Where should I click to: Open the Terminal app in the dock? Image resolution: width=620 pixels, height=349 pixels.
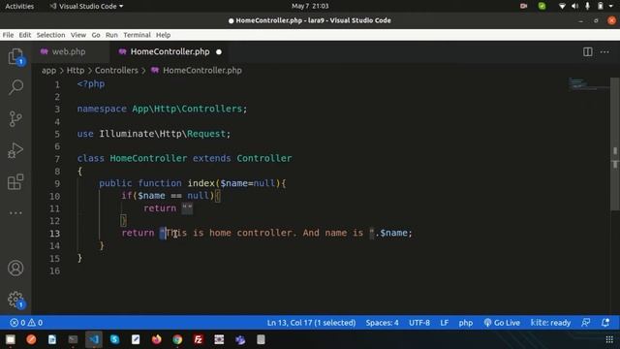click(x=73, y=339)
